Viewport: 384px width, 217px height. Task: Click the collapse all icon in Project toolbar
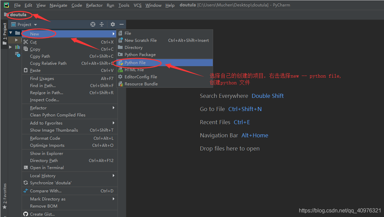tap(102, 24)
